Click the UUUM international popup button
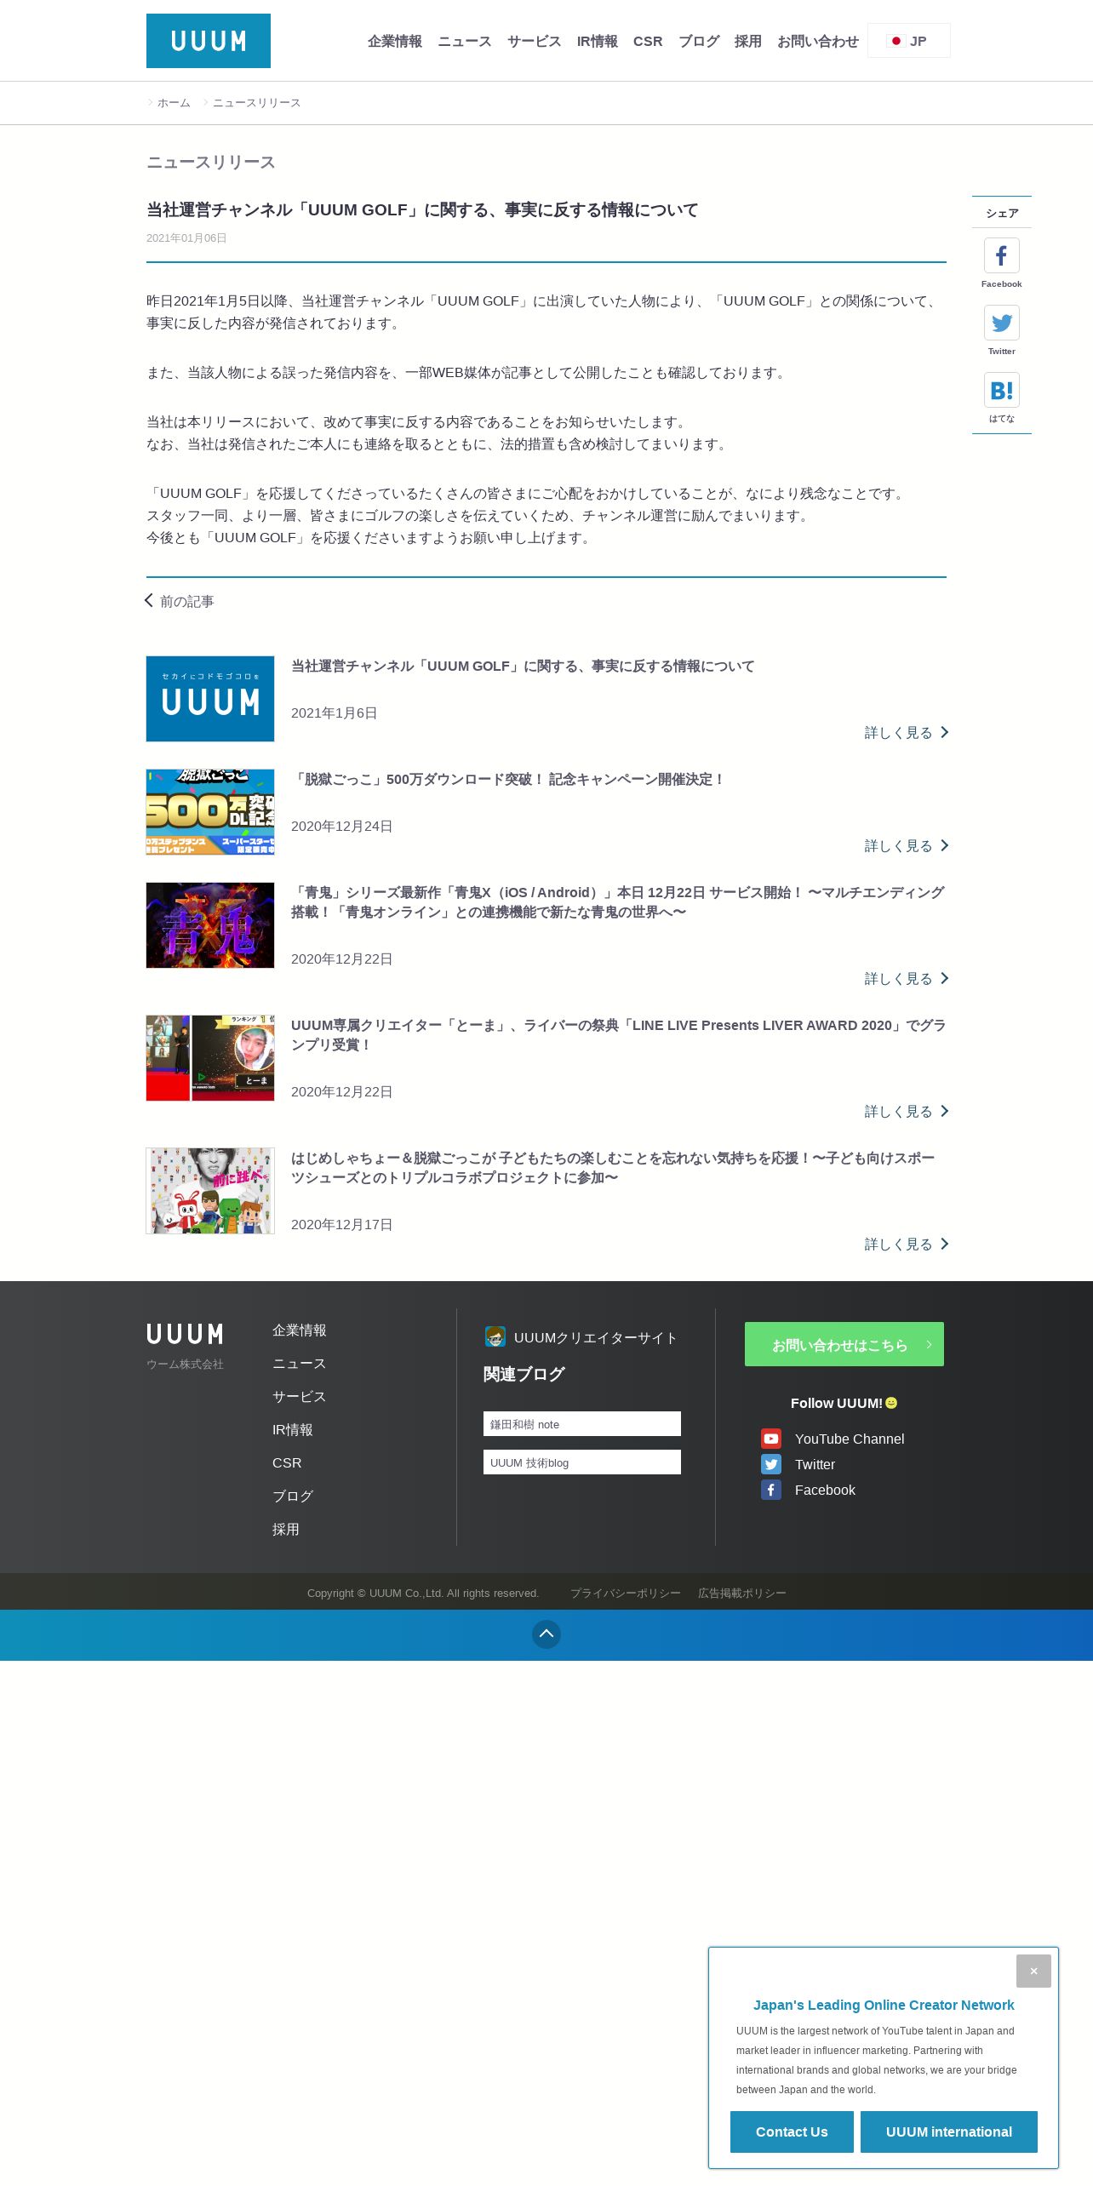 [949, 2132]
